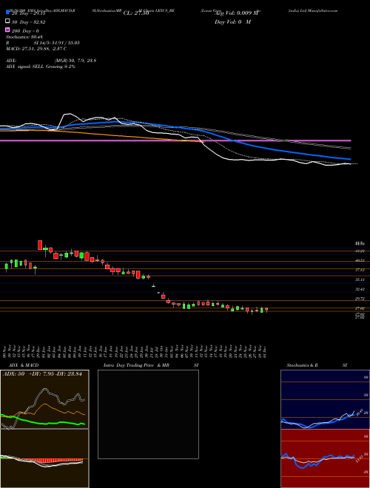Open the MACD histogram chart thumbnail

click(44, 458)
